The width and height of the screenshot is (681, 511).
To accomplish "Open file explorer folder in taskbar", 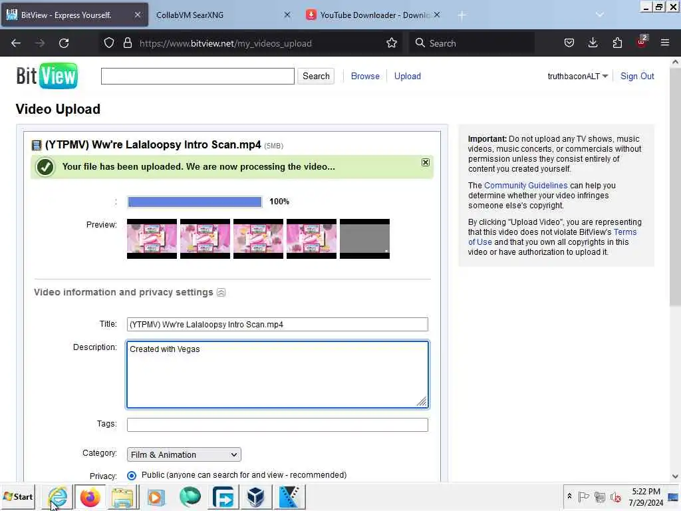I will coord(123,496).
